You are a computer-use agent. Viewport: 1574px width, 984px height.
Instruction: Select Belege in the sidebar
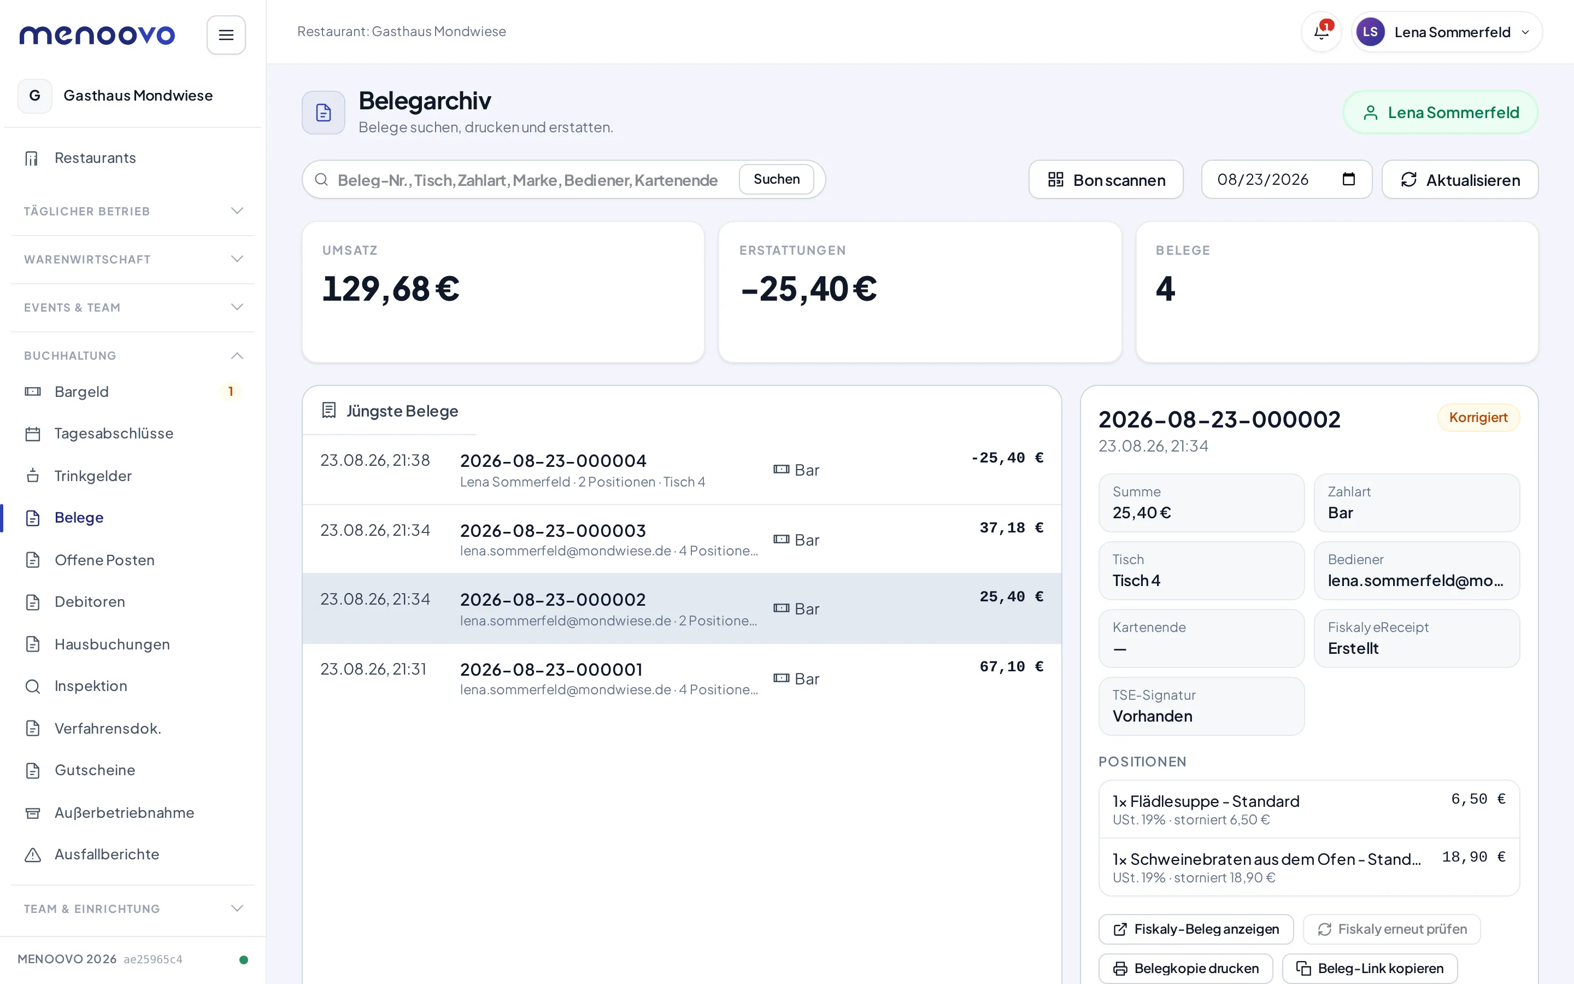[133, 517]
